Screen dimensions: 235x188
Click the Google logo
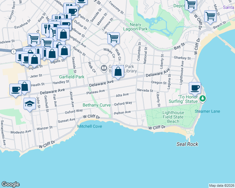pyautogui.click(x=10, y=184)
